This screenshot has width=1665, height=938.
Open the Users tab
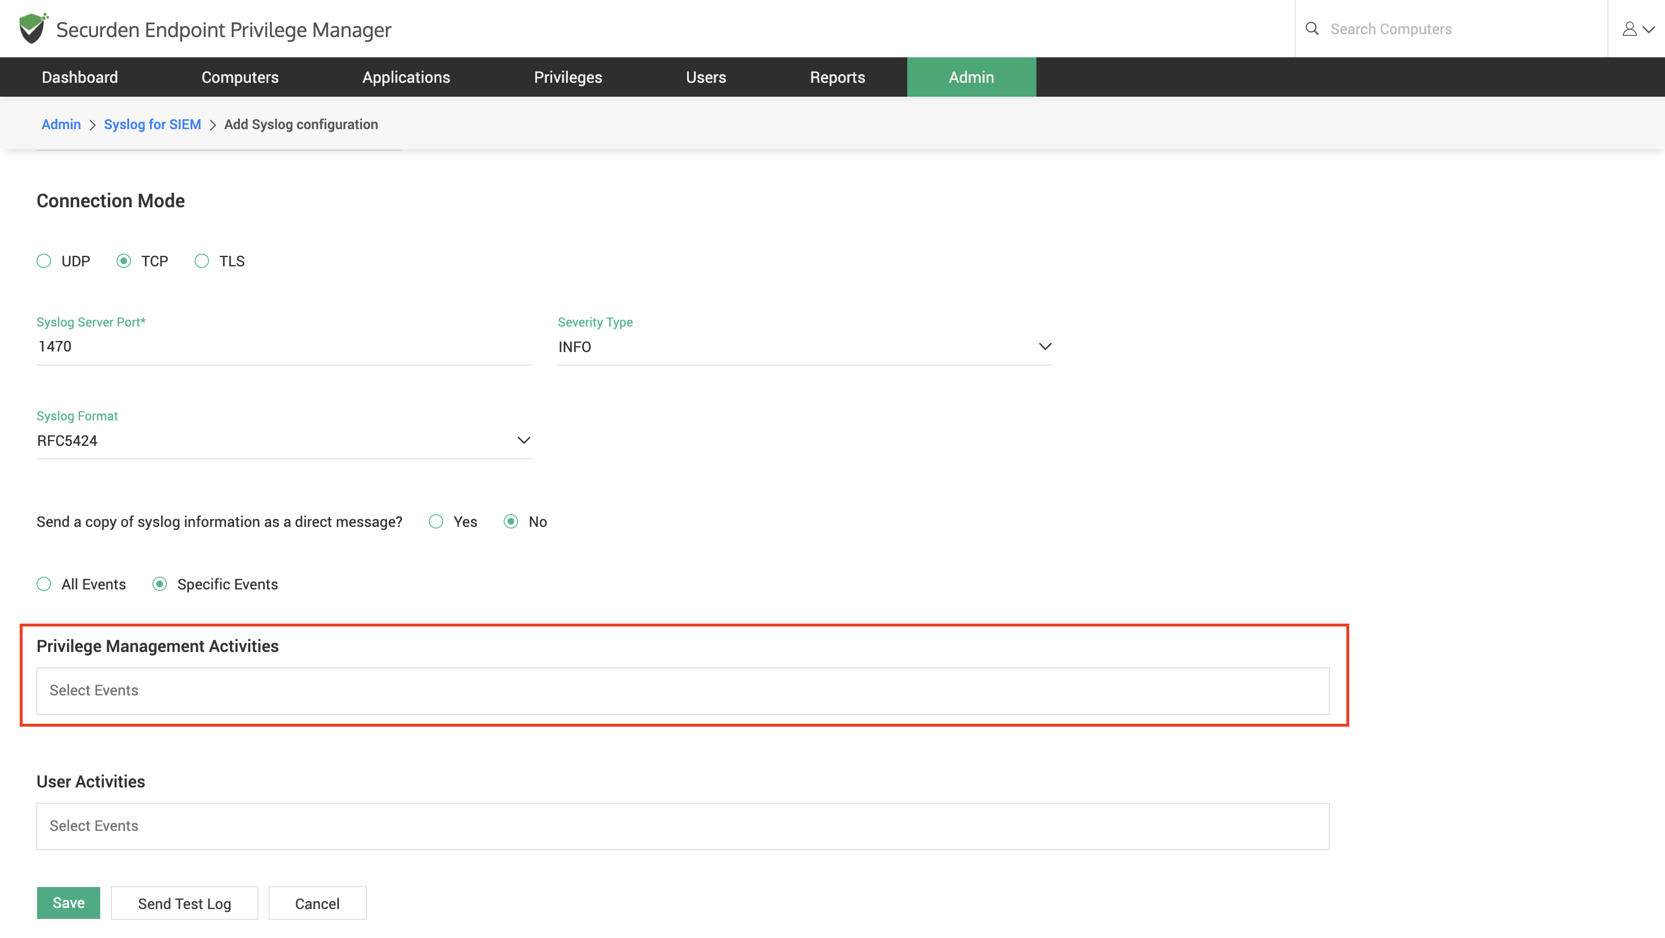coord(706,77)
